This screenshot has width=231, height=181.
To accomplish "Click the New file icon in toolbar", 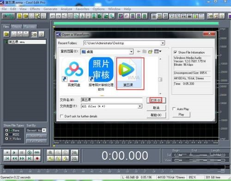I will click(x=20, y=16).
